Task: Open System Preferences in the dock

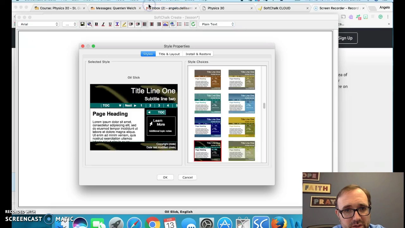Action: 207,223
